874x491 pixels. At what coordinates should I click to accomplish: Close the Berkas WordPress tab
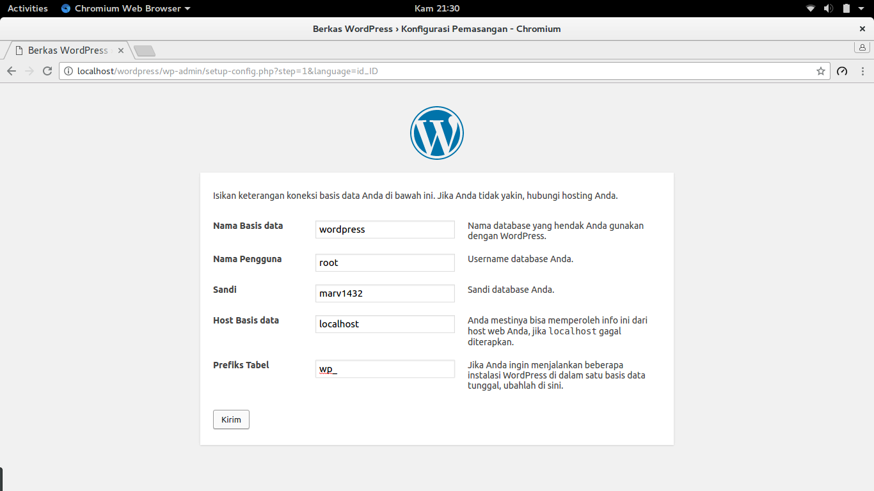pyautogui.click(x=121, y=51)
